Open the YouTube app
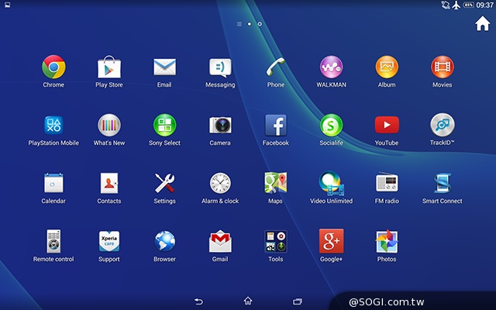The height and width of the screenshot is (310, 496). (x=387, y=125)
